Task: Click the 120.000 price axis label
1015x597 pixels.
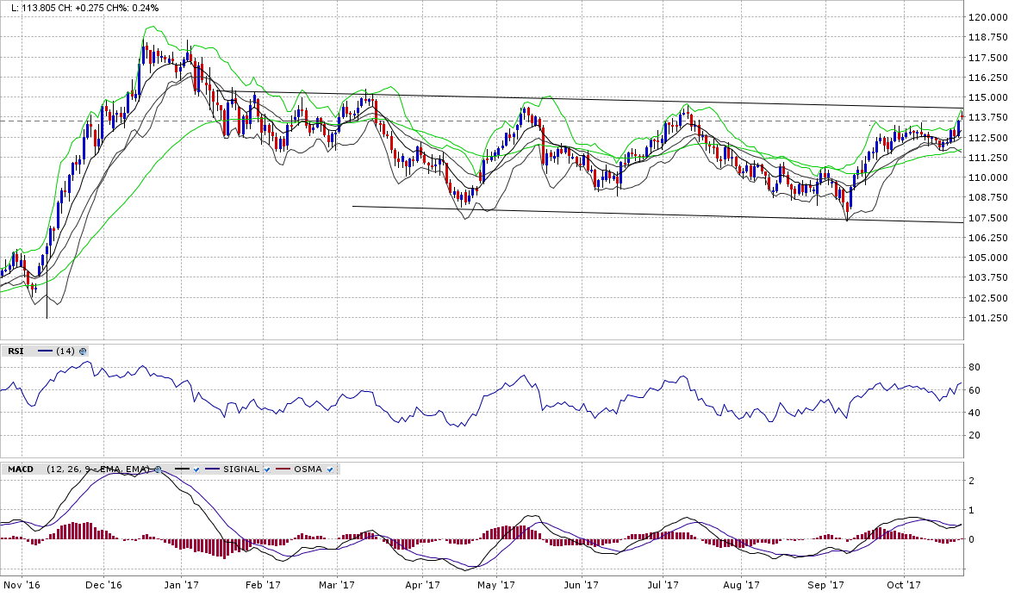Action: [x=987, y=17]
